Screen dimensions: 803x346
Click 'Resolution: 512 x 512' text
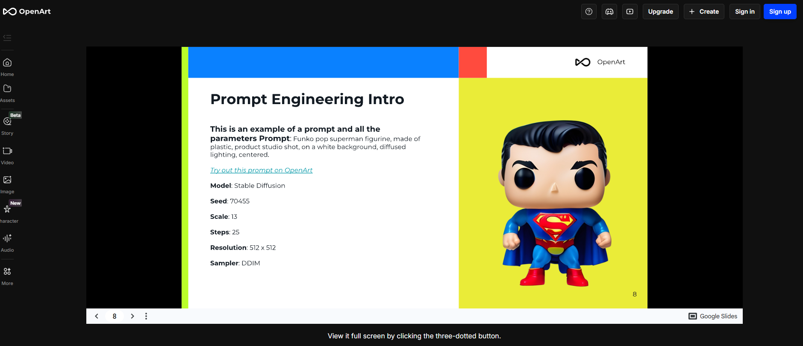click(x=243, y=247)
